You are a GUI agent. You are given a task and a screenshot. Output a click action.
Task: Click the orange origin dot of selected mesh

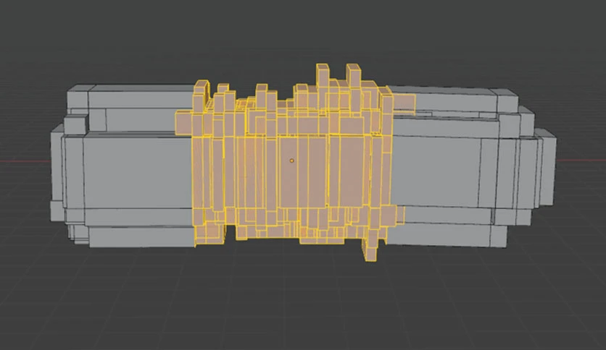click(x=292, y=161)
